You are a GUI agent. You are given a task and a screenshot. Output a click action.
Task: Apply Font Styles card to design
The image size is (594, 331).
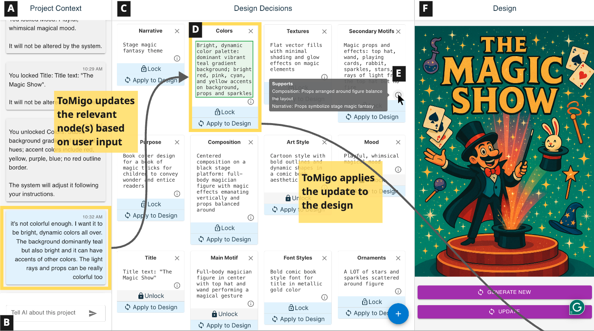click(x=298, y=319)
